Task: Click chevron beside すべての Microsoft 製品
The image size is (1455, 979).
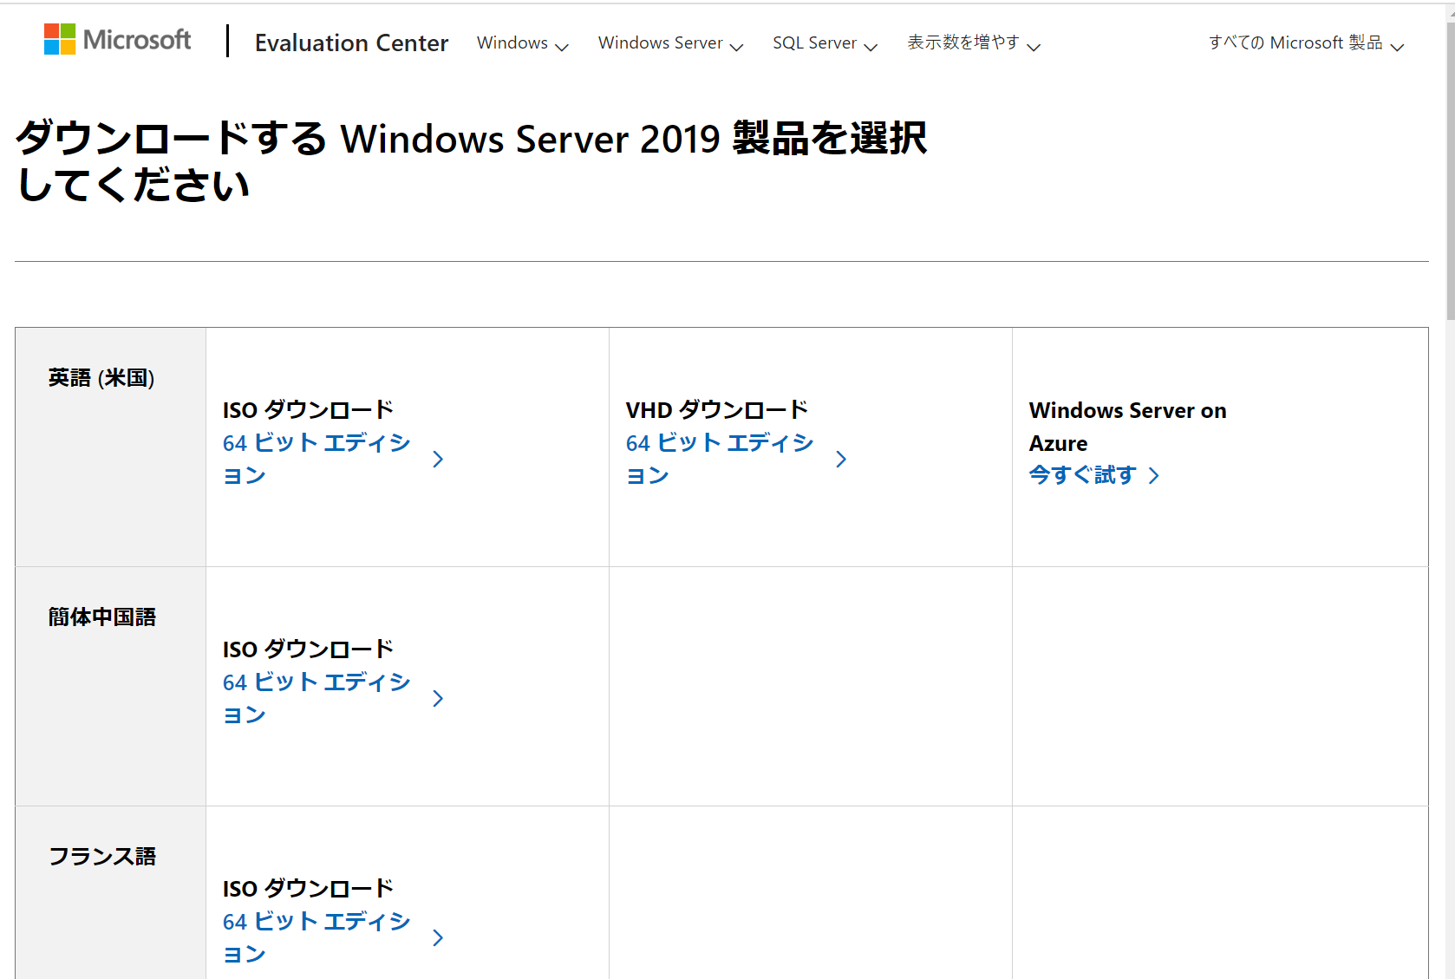Action: (1397, 47)
